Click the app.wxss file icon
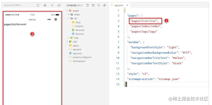Screen dimensions: 212x105 click(70, 53)
